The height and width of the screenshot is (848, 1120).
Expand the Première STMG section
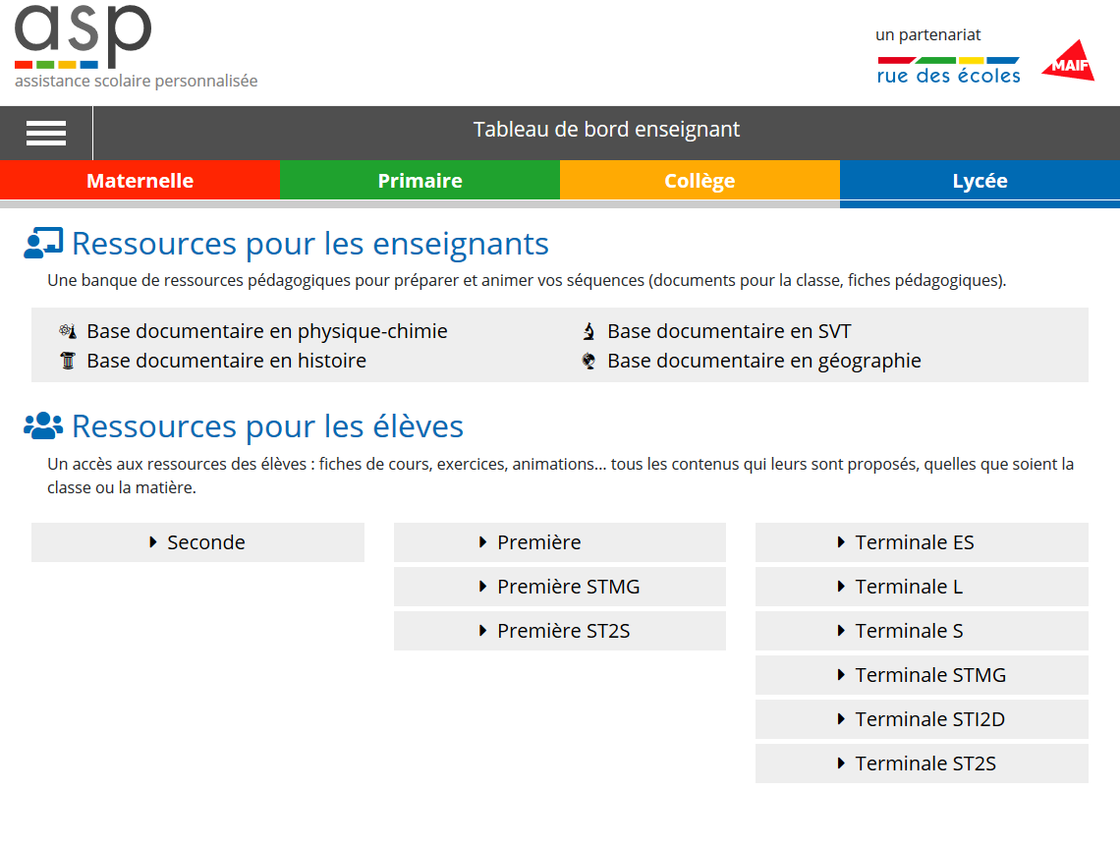[560, 586]
